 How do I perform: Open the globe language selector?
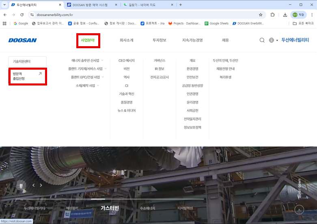pos(272,40)
